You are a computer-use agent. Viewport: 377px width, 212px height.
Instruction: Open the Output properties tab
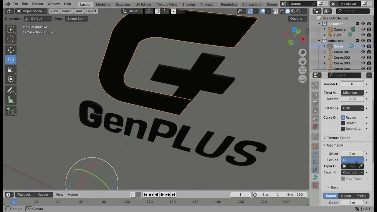coord(315,103)
